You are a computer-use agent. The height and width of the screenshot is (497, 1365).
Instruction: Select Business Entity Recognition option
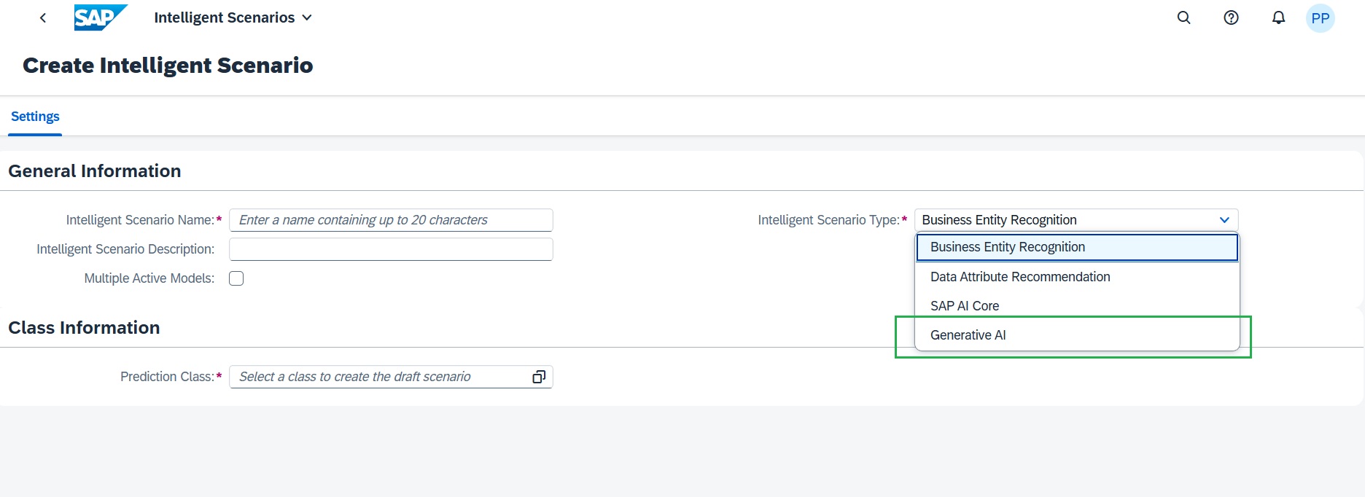tap(1077, 247)
